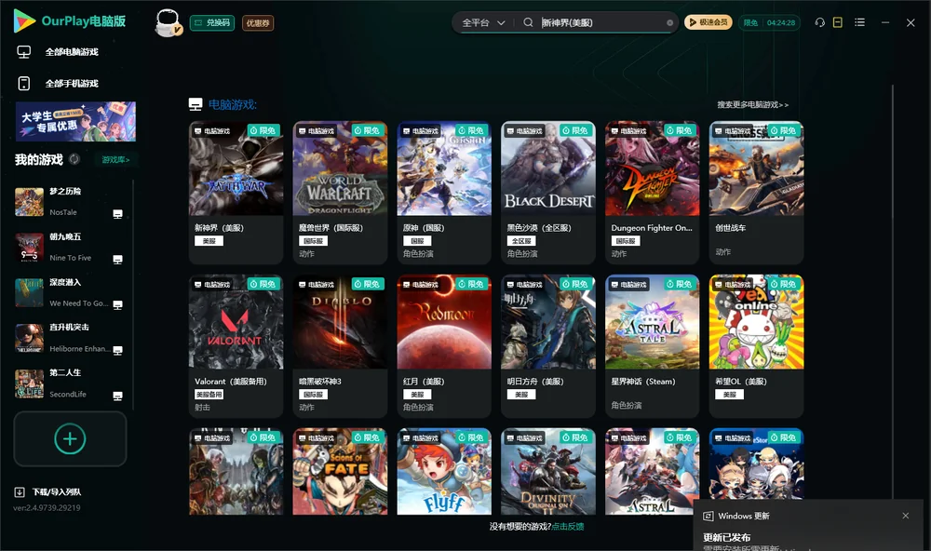931x551 pixels.
Task: Click into the search input field
Action: (x=601, y=22)
